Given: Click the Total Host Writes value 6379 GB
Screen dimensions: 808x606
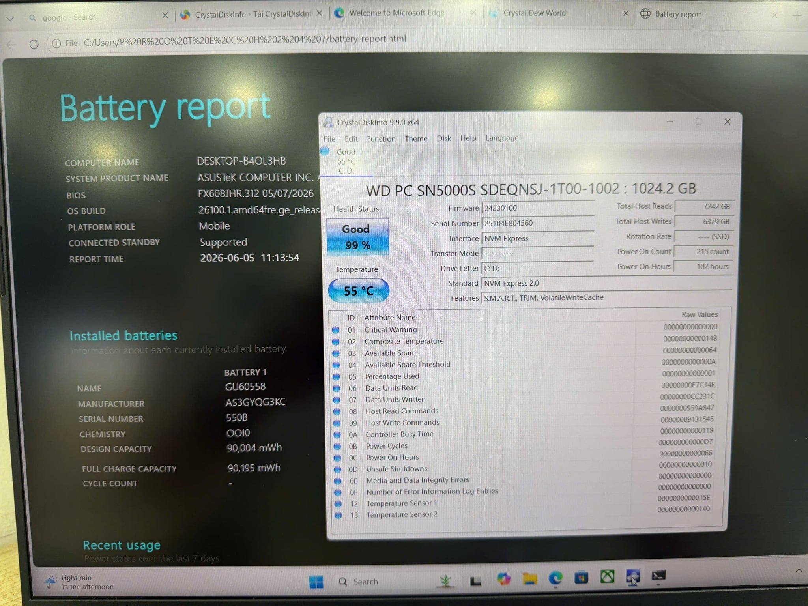Looking at the screenshot, I should tap(704, 221).
